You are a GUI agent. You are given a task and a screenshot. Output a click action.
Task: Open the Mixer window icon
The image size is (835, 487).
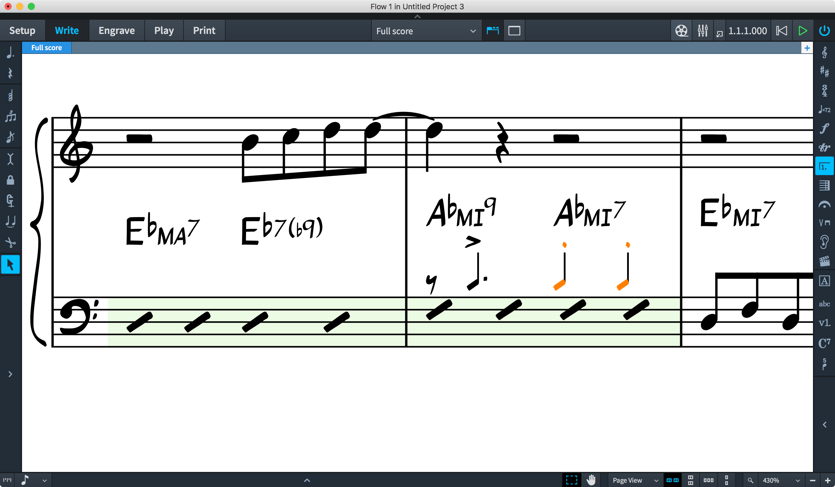(703, 31)
